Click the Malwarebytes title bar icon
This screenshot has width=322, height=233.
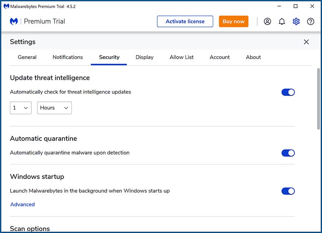tap(7, 7)
